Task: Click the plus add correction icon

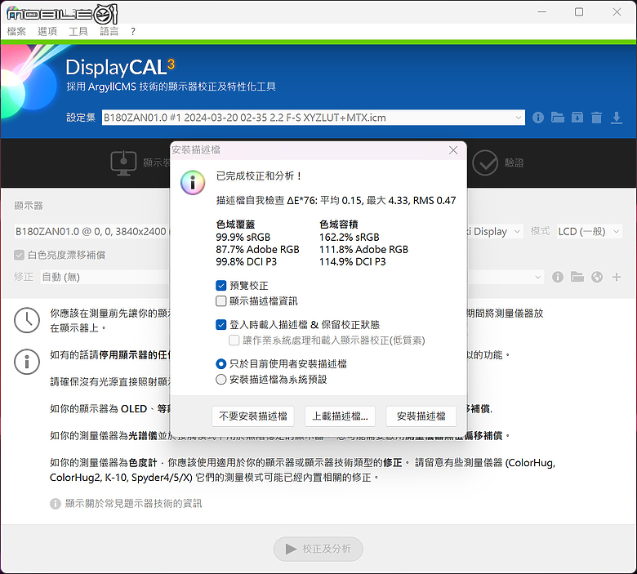Action: (617, 277)
